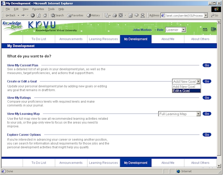Open the Favorites toolbar button
223x175 pixels.
click(x=75, y=15)
